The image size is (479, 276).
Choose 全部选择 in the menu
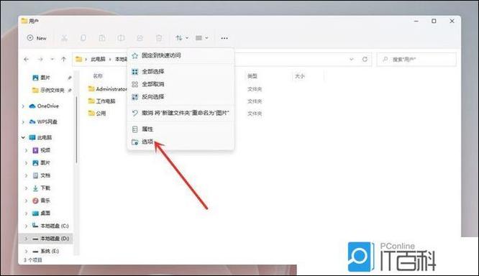pos(181,71)
